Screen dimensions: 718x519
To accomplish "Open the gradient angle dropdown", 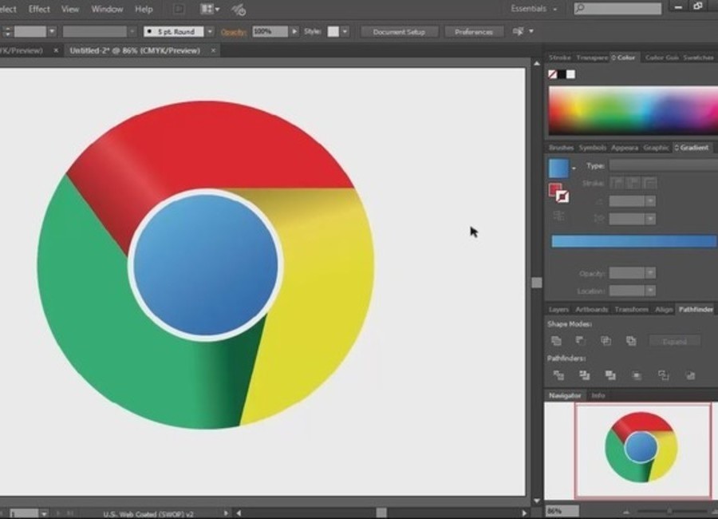I will coord(650,201).
